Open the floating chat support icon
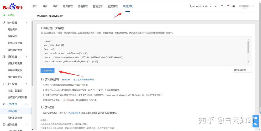This screenshot has width=261, height=131. coord(255,124)
